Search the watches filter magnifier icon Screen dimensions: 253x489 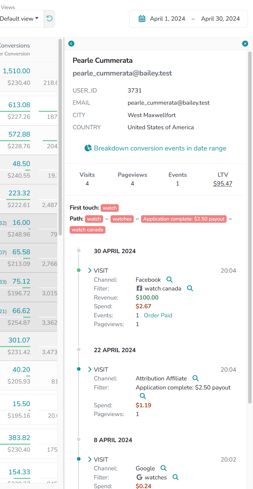[176, 477]
